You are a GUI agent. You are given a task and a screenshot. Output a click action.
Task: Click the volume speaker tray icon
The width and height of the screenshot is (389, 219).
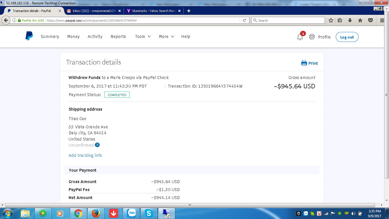[353, 213]
